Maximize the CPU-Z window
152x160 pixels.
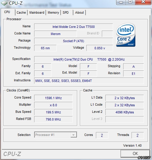[130, 2]
